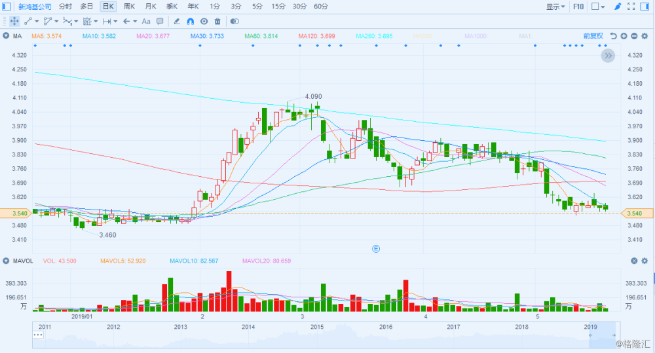
Task: Select the 15分 interval
Action: coord(278,7)
